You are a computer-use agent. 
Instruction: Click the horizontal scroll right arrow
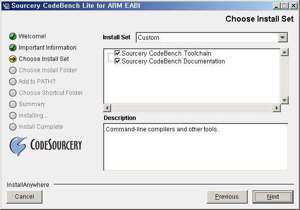(x=276, y=108)
